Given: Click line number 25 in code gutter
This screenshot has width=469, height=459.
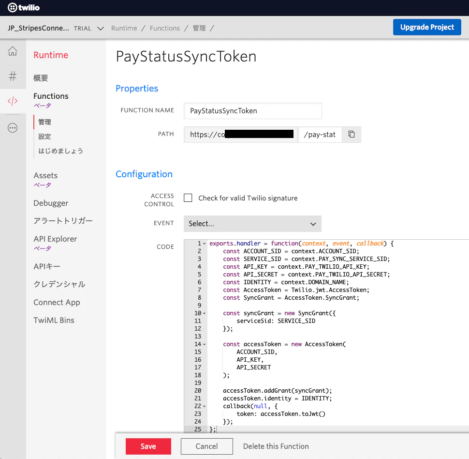Looking at the screenshot, I should [x=198, y=429].
